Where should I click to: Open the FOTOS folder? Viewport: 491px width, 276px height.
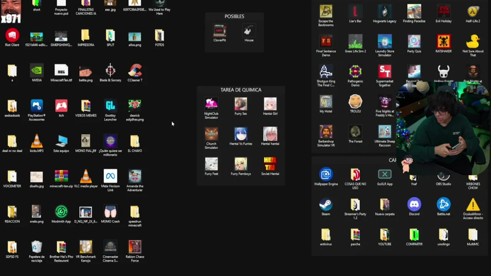click(x=160, y=36)
